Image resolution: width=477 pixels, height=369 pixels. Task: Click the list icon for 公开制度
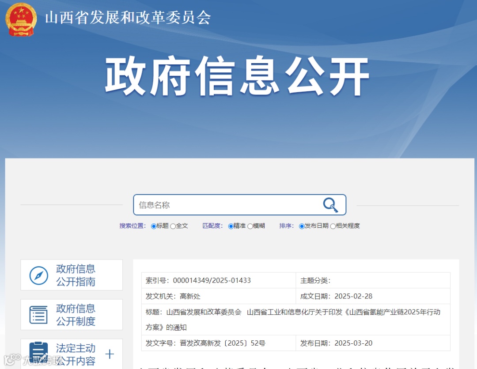pyautogui.click(x=38, y=315)
